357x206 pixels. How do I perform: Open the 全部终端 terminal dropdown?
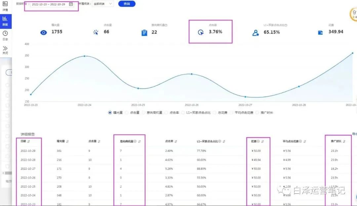coord(102,4)
